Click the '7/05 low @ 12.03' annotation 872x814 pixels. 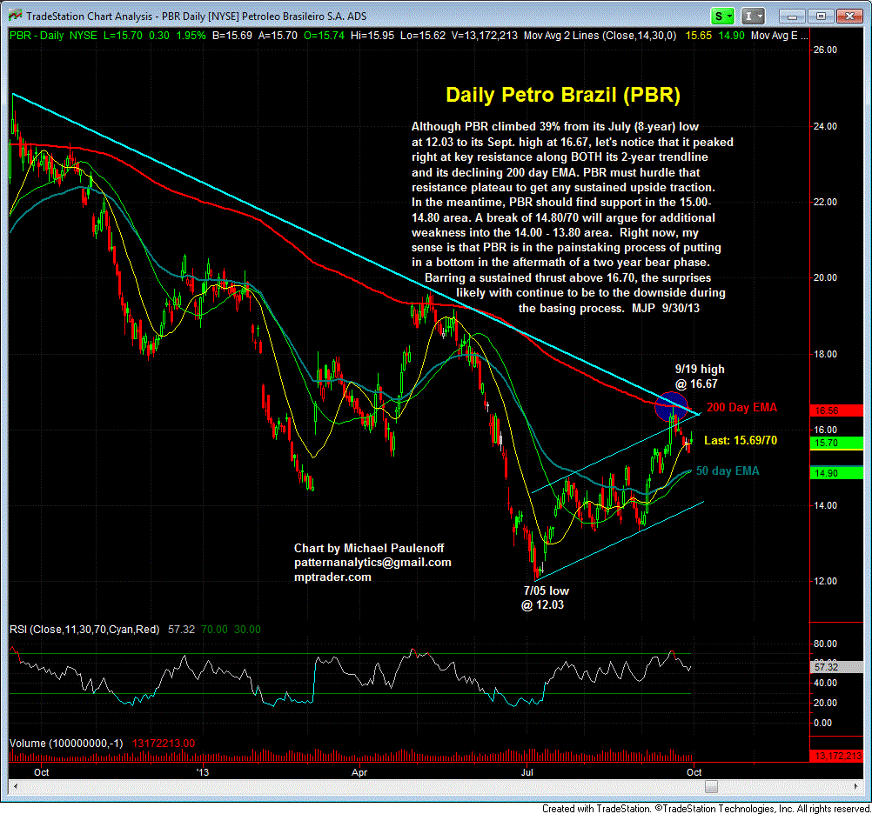(545, 597)
